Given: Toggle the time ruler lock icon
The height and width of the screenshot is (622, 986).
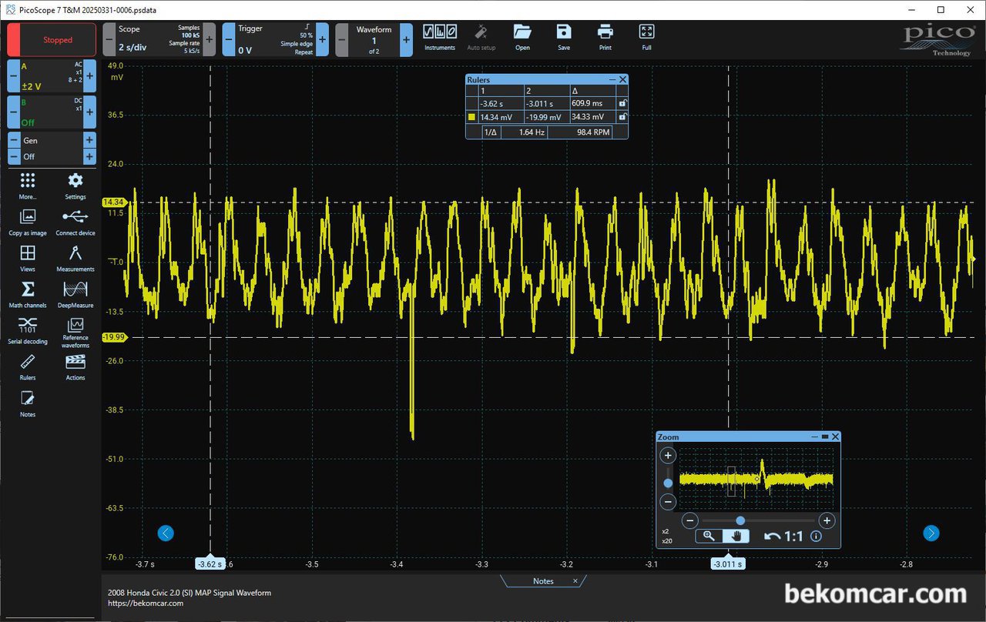Looking at the screenshot, I should point(622,103).
